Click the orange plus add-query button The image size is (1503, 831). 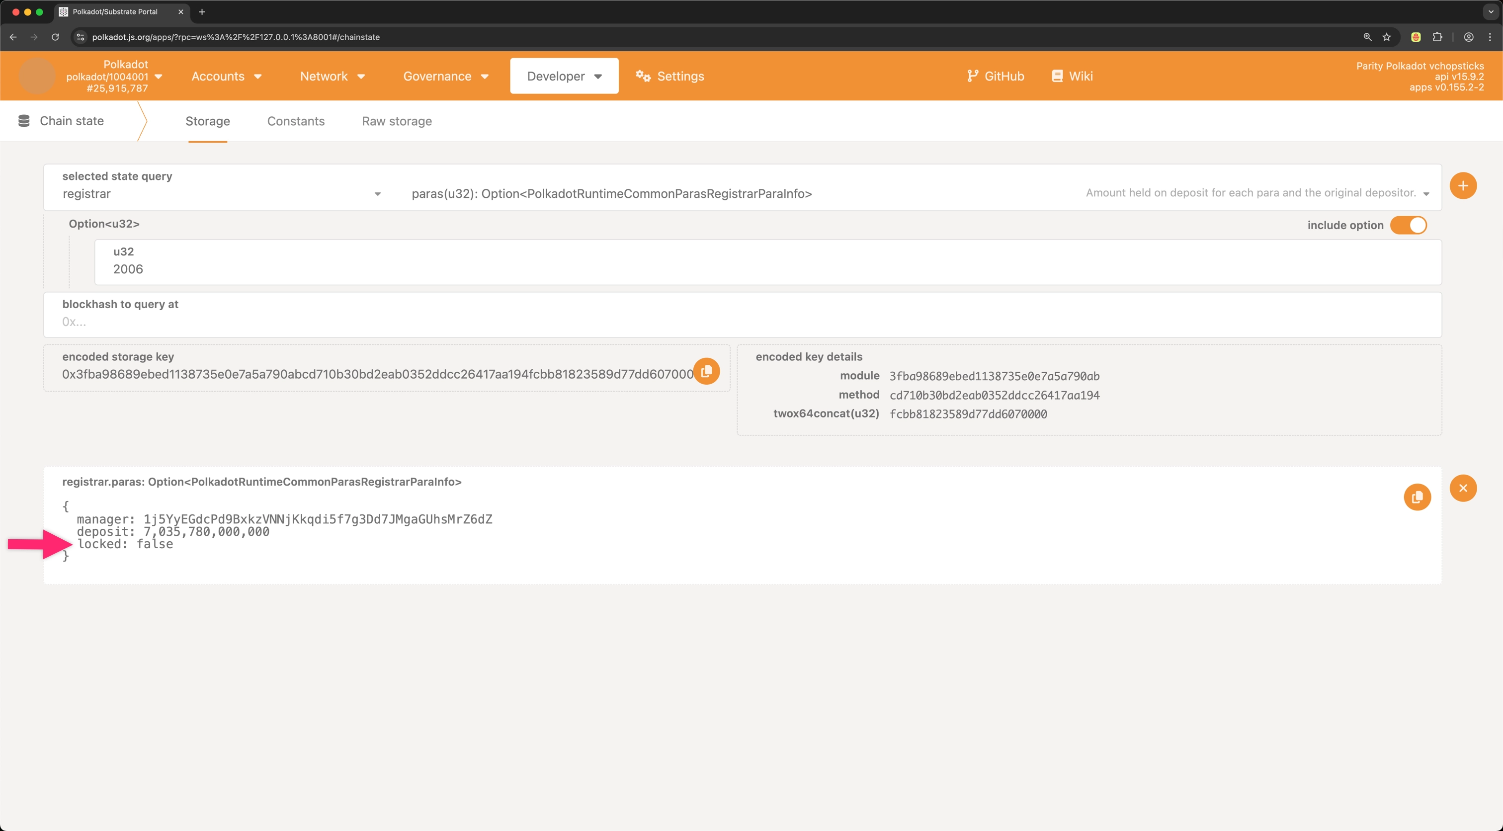click(x=1463, y=186)
